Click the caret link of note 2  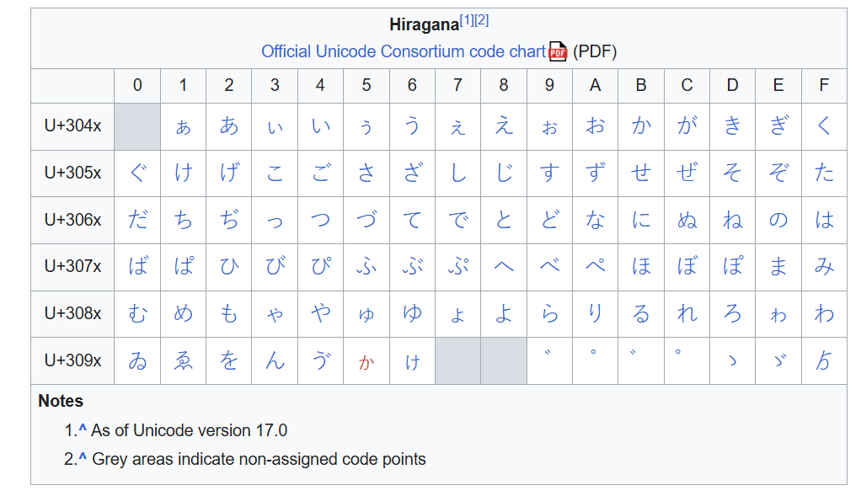click(83, 459)
